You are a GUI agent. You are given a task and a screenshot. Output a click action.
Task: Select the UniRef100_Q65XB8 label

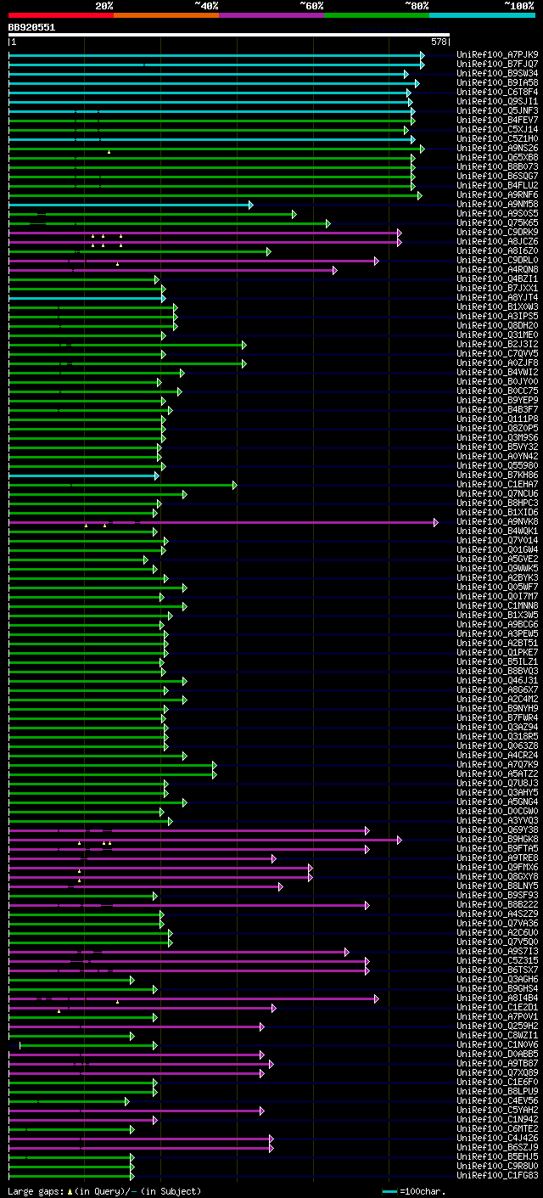497,158
